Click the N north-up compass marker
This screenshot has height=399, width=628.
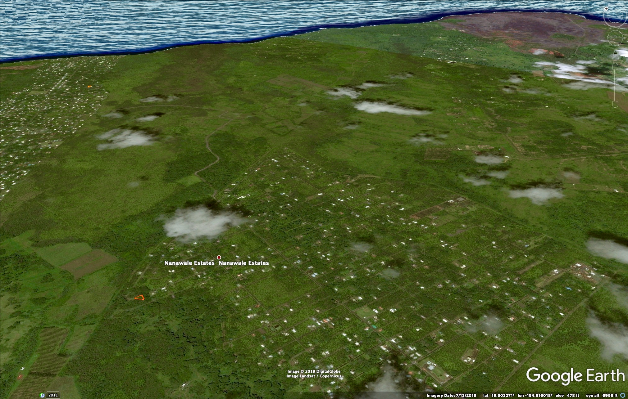click(x=607, y=9)
